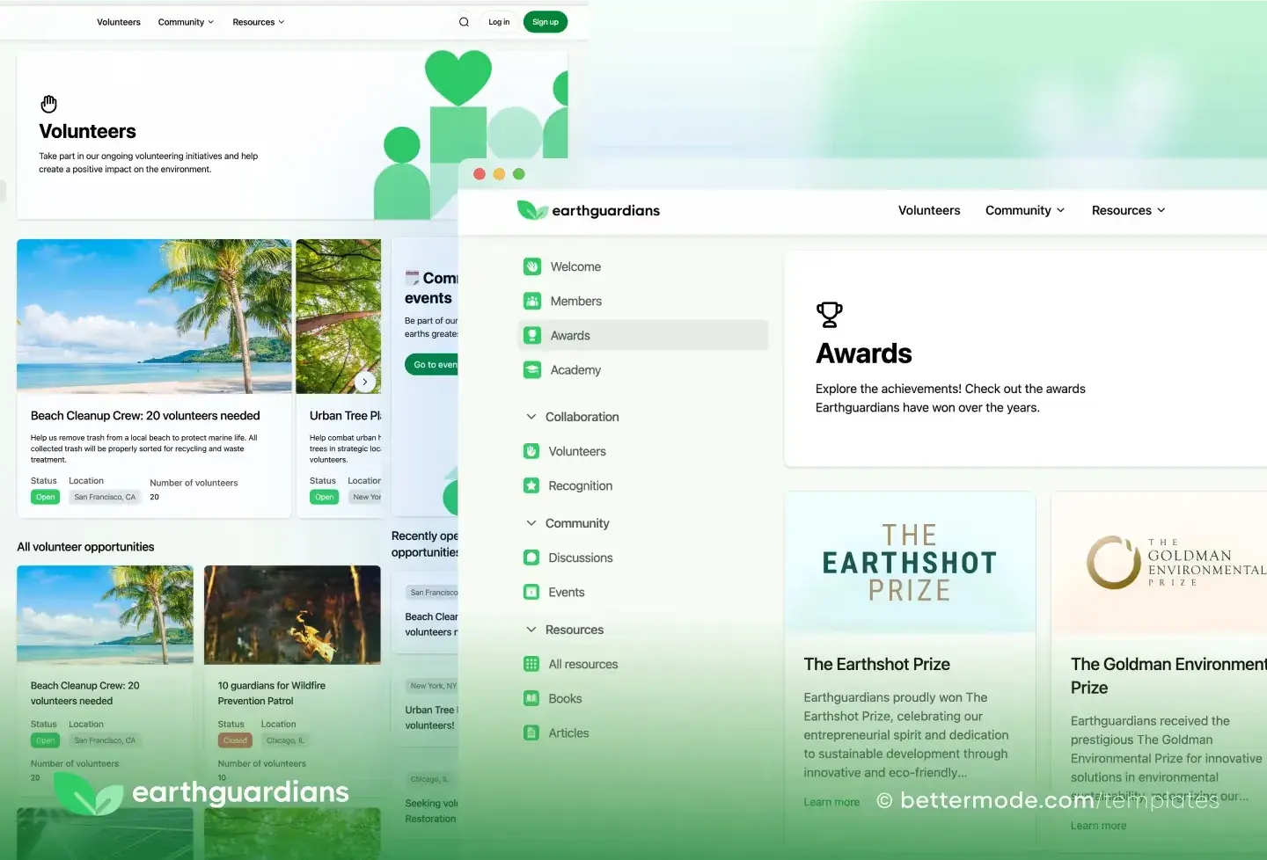Collapse the Community section in the sidebar
The height and width of the screenshot is (860, 1267).
tap(531, 523)
